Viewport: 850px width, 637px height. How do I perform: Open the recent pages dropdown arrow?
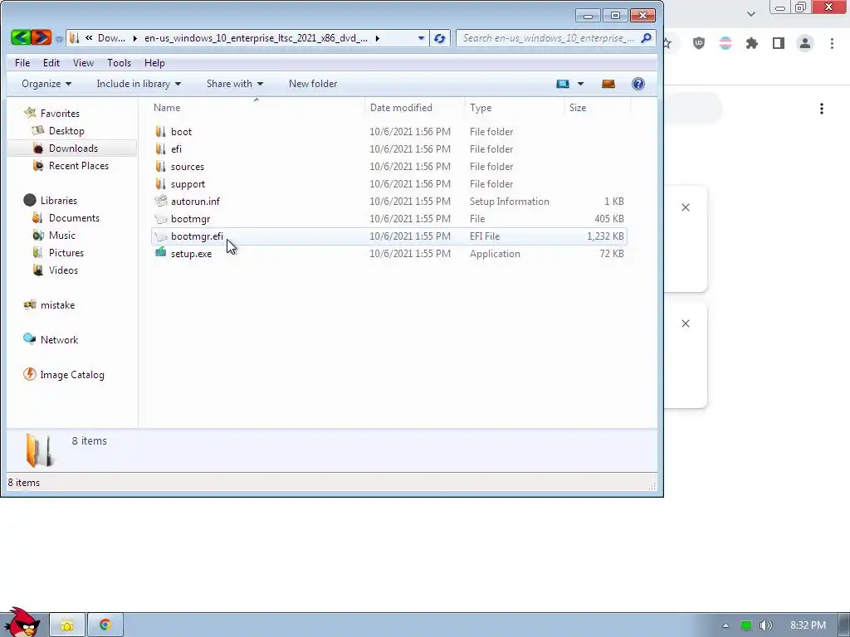click(x=59, y=39)
